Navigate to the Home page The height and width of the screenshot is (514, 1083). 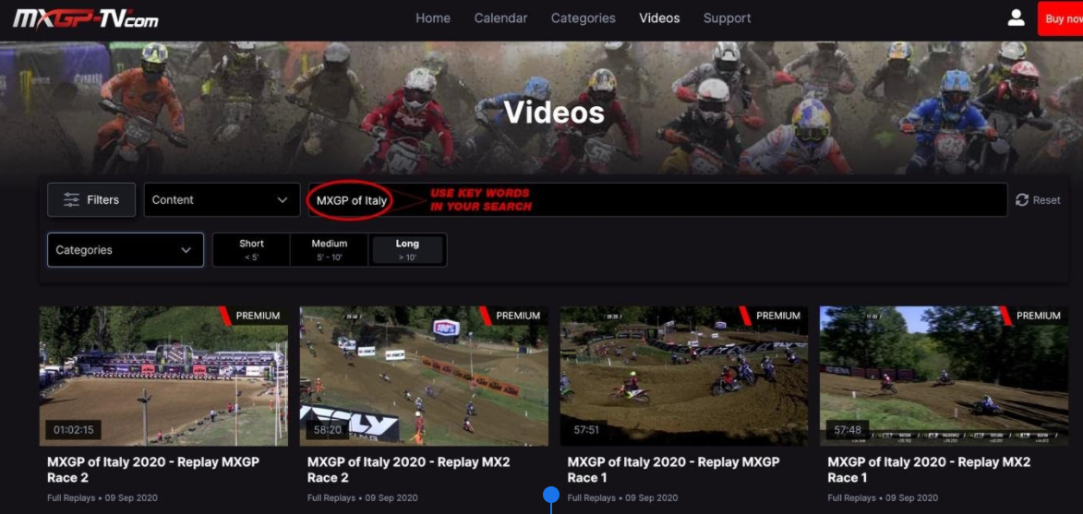pos(433,18)
